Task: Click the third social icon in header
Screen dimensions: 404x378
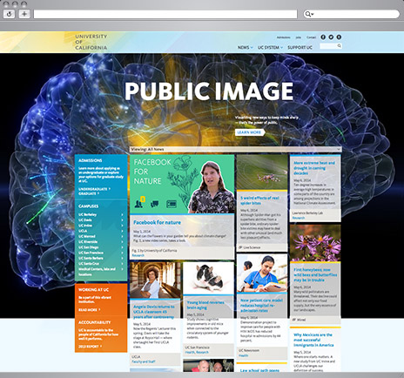Action: coord(339,37)
